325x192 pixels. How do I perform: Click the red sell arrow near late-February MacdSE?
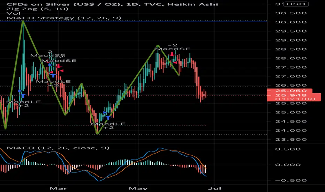coord(59,66)
